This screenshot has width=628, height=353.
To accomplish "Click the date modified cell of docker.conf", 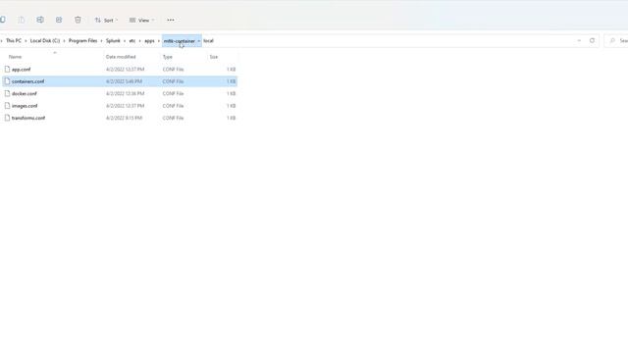I will (x=125, y=94).
